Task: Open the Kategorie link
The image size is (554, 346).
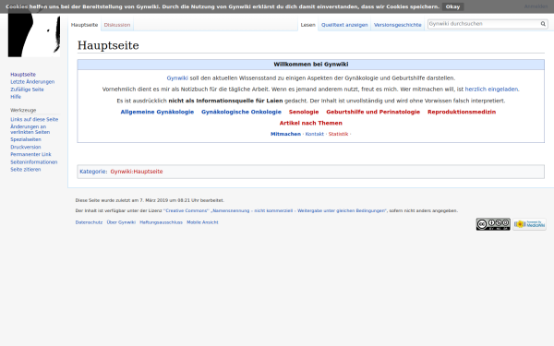Action: (93, 172)
